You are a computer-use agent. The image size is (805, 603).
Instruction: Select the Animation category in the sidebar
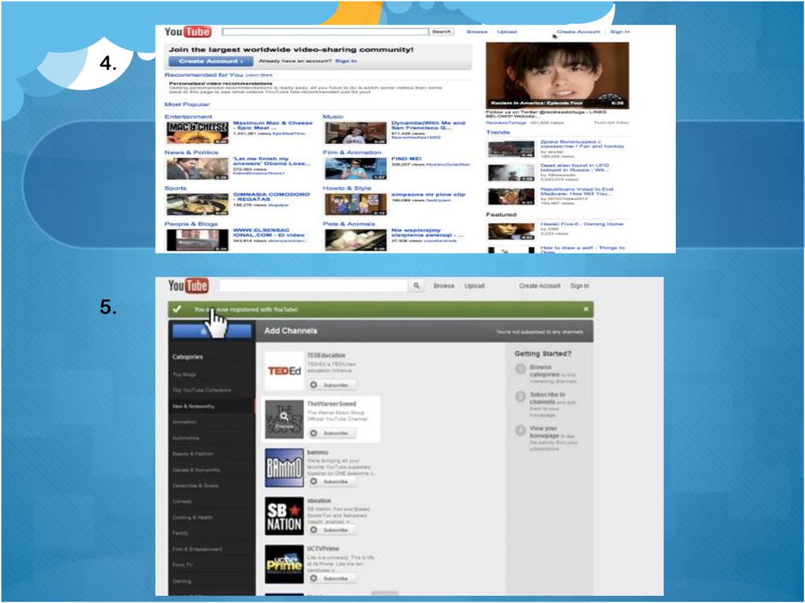pos(185,422)
